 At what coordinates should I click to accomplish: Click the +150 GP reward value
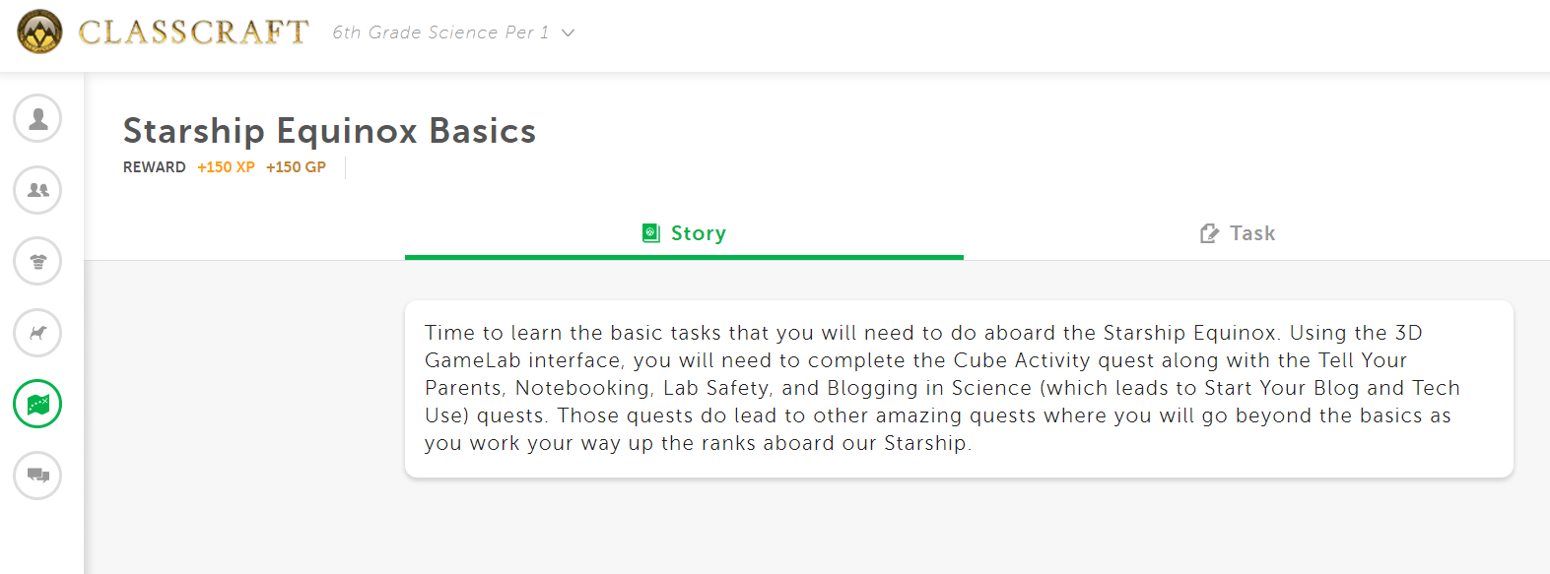click(296, 167)
